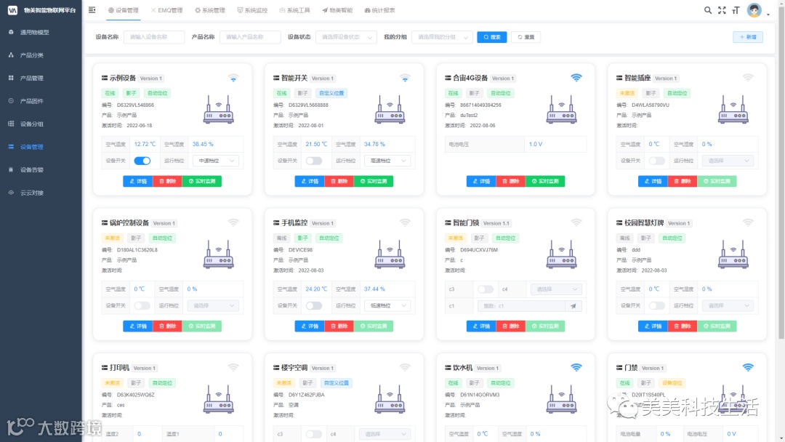
Task: Click 删除 on the 智能开关 card
Action: tap(339, 181)
